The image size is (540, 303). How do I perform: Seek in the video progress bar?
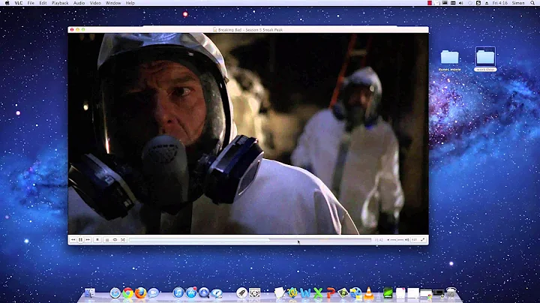pos(250,240)
